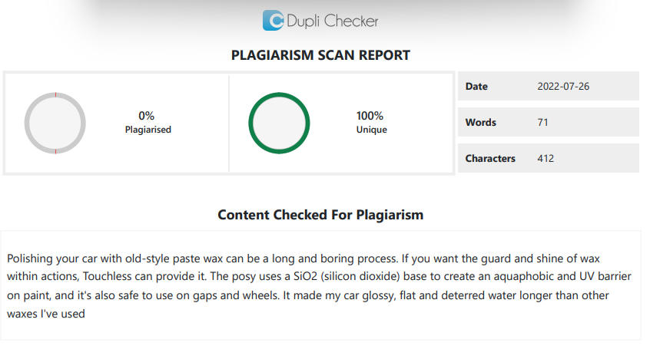Click the Content Checked For Plagiarism heading
This screenshot has width=650, height=359.
320,215
